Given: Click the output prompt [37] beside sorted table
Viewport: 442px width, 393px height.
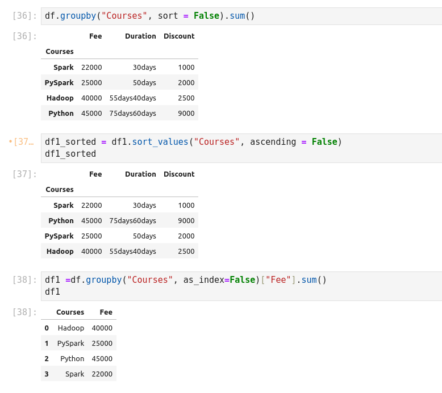Looking at the screenshot, I should (24, 174).
